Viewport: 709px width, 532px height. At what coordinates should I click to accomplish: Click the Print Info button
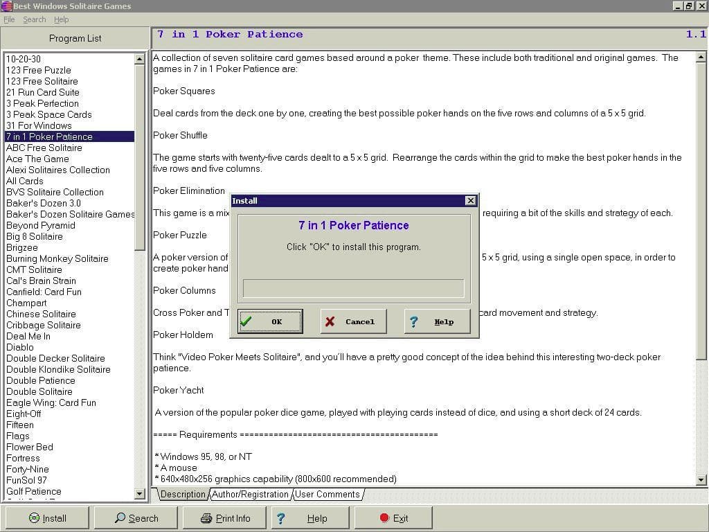225,518
